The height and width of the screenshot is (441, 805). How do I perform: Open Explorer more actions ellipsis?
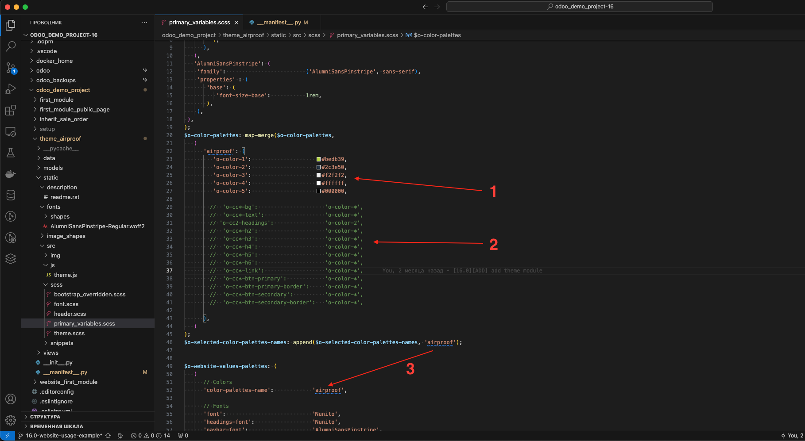click(x=144, y=23)
